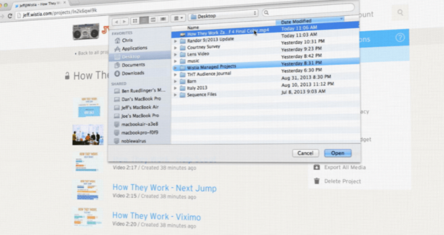Click the Jul 8, 2013 9:03 AM date
The image size is (444, 235).
303,92
